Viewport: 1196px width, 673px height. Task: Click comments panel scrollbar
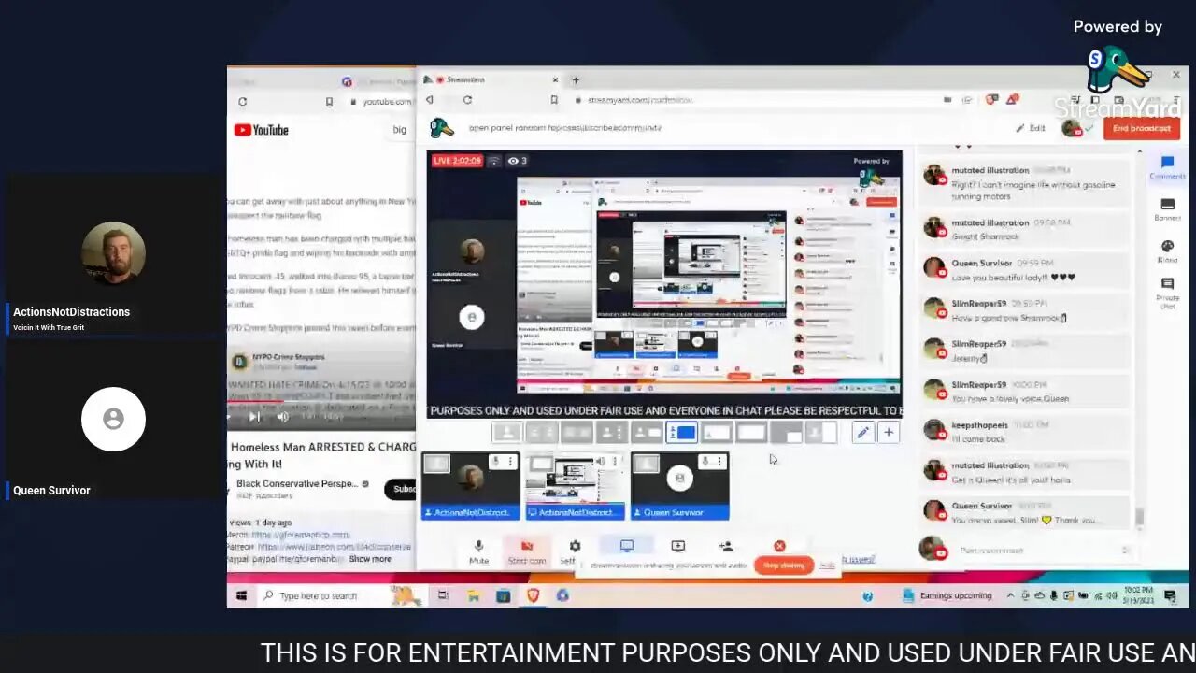(1139, 517)
